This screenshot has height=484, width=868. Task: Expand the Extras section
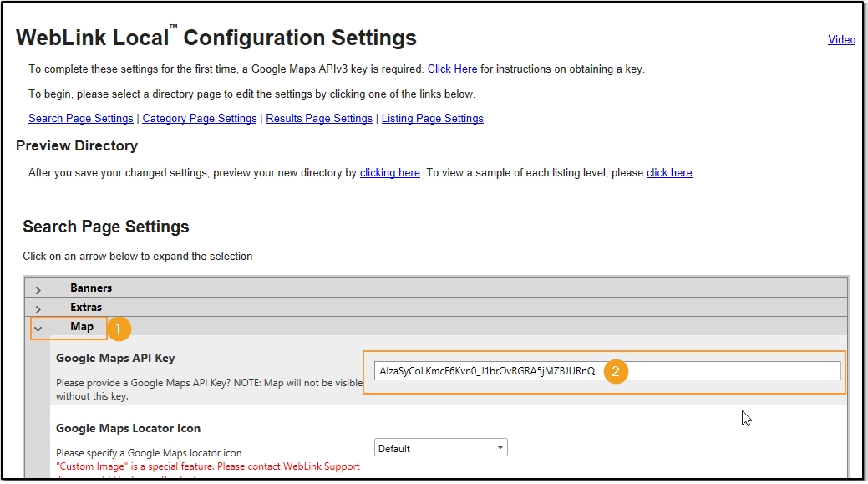pos(39,307)
